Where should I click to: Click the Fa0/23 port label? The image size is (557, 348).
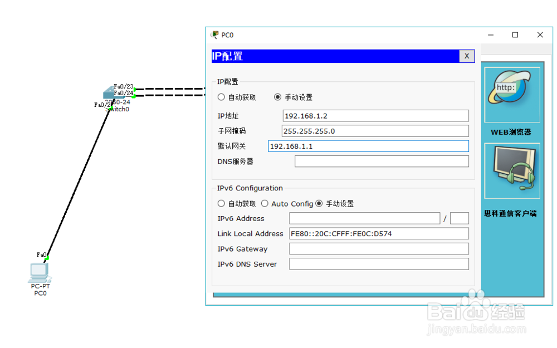pyautogui.click(x=123, y=86)
